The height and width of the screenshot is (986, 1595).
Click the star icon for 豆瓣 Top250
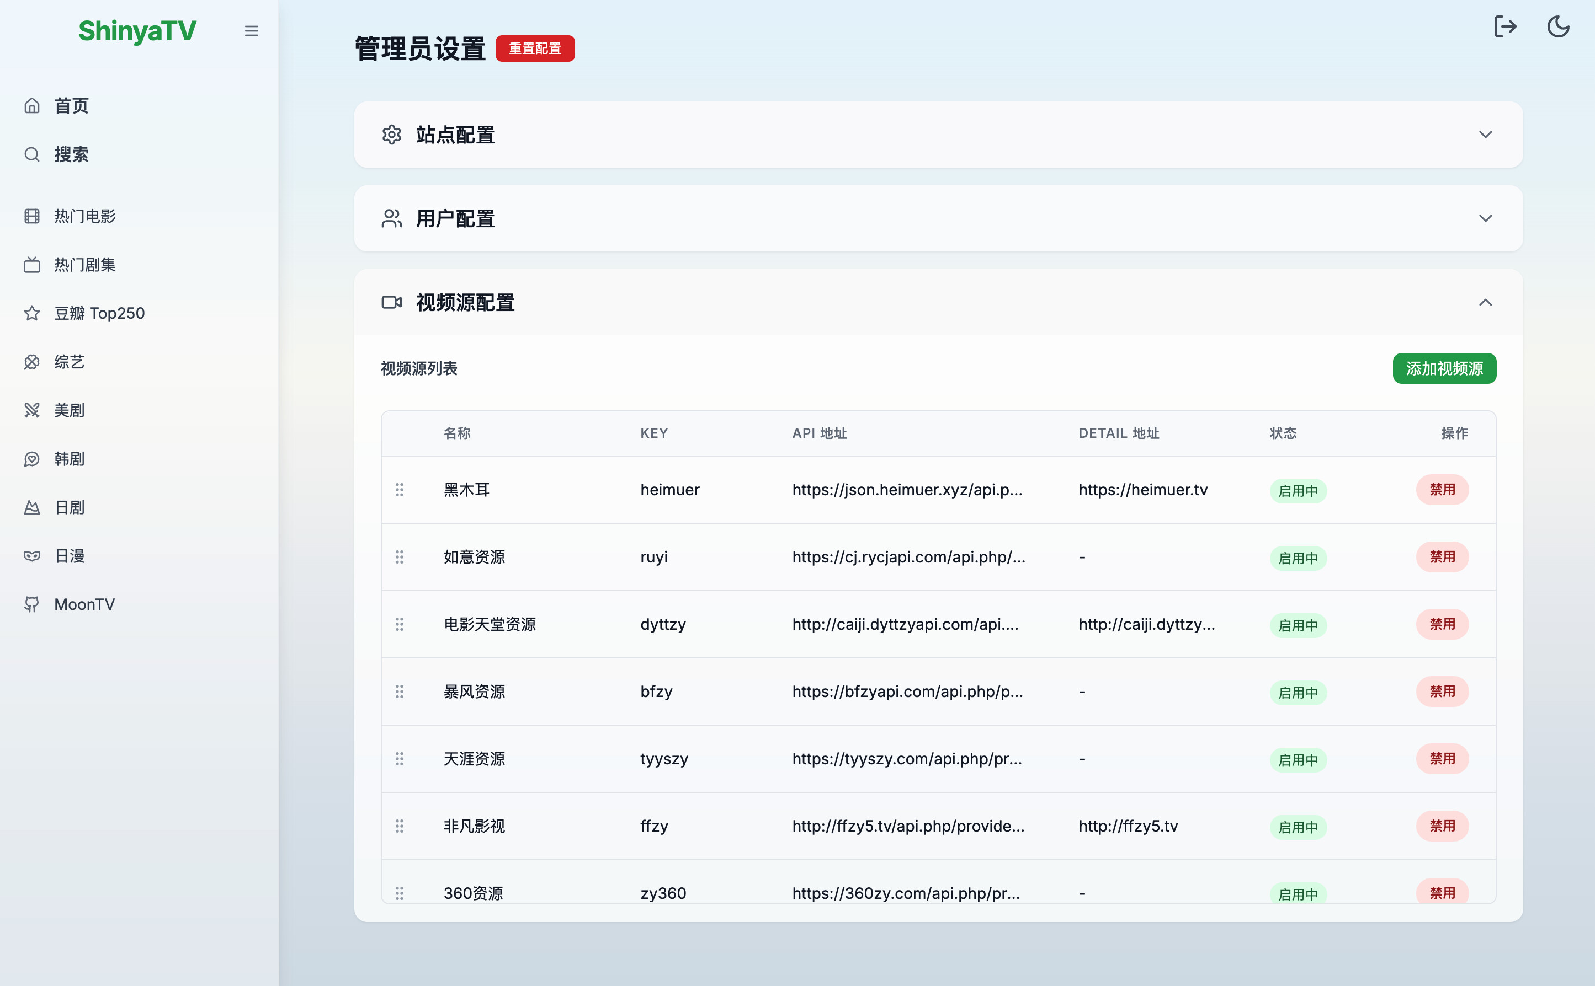pyautogui.click(x=32, y=313)
